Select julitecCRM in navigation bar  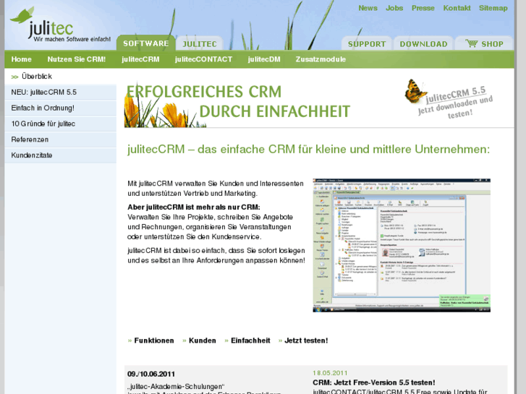[x=140, y=59]
